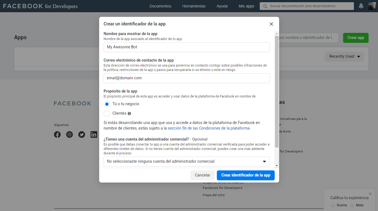Screen dimensions: 378x211
Task: Rate experience as Buena
Action: pyautogui.click(x=333, y=205)
